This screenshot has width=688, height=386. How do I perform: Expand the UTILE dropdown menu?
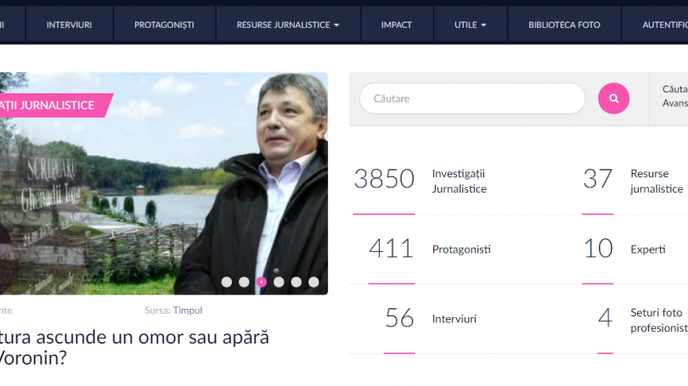pos(471,25)
